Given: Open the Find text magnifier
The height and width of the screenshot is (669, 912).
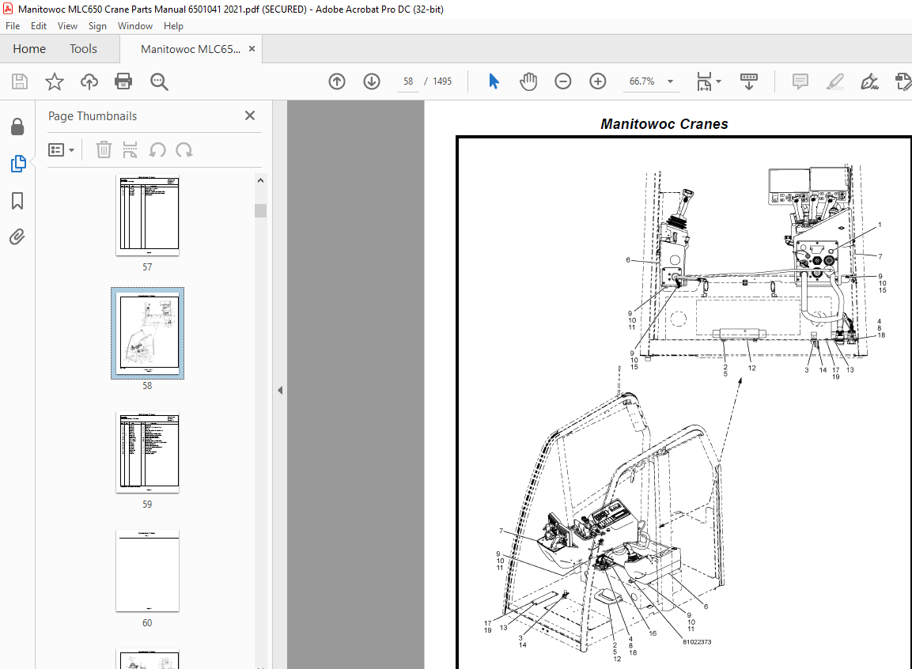Looking at the screenshot, I should tap(159, 81).
